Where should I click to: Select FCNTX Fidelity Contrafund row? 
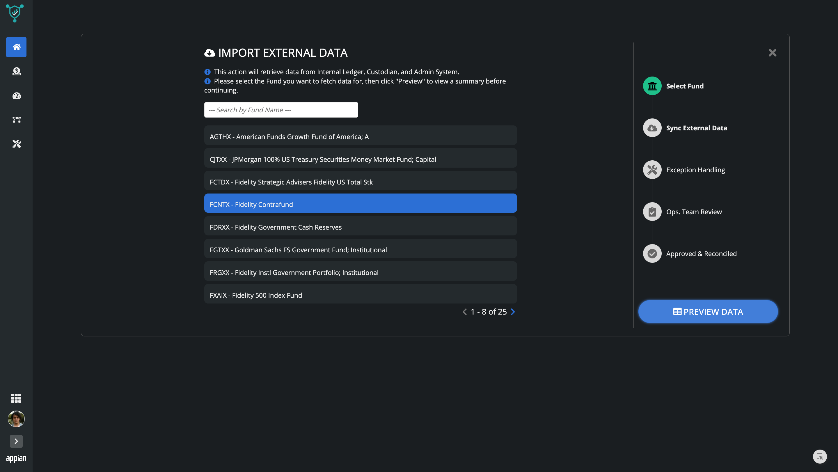coord(361,203)
